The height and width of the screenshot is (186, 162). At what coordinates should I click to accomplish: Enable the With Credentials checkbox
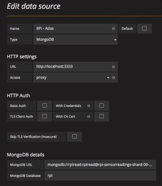click(102, 105)
